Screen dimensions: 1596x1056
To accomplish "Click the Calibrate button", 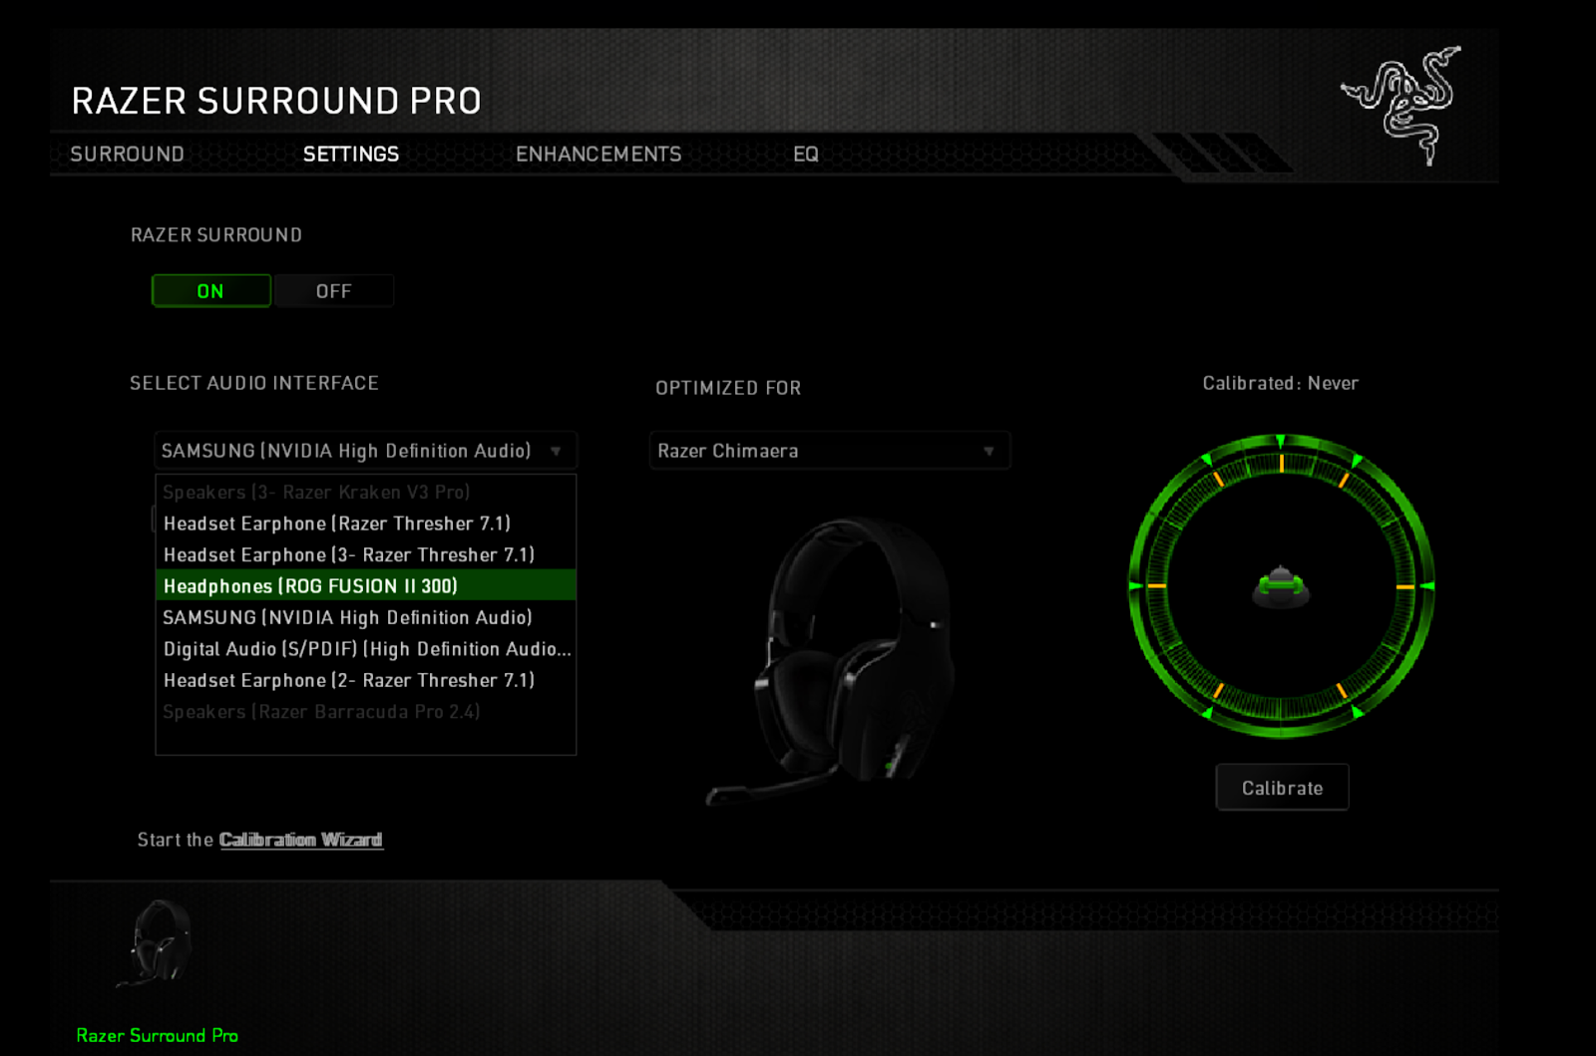I will click(x=1282, y=788).
